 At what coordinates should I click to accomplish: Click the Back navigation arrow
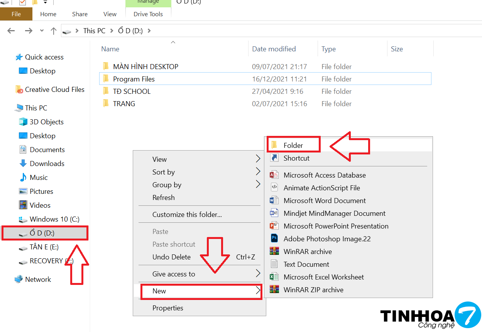pos(11,31)
